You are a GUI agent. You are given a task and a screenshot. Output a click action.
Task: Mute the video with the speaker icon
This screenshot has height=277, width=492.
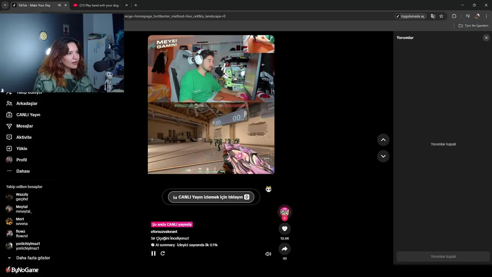[x=268, y=254]
